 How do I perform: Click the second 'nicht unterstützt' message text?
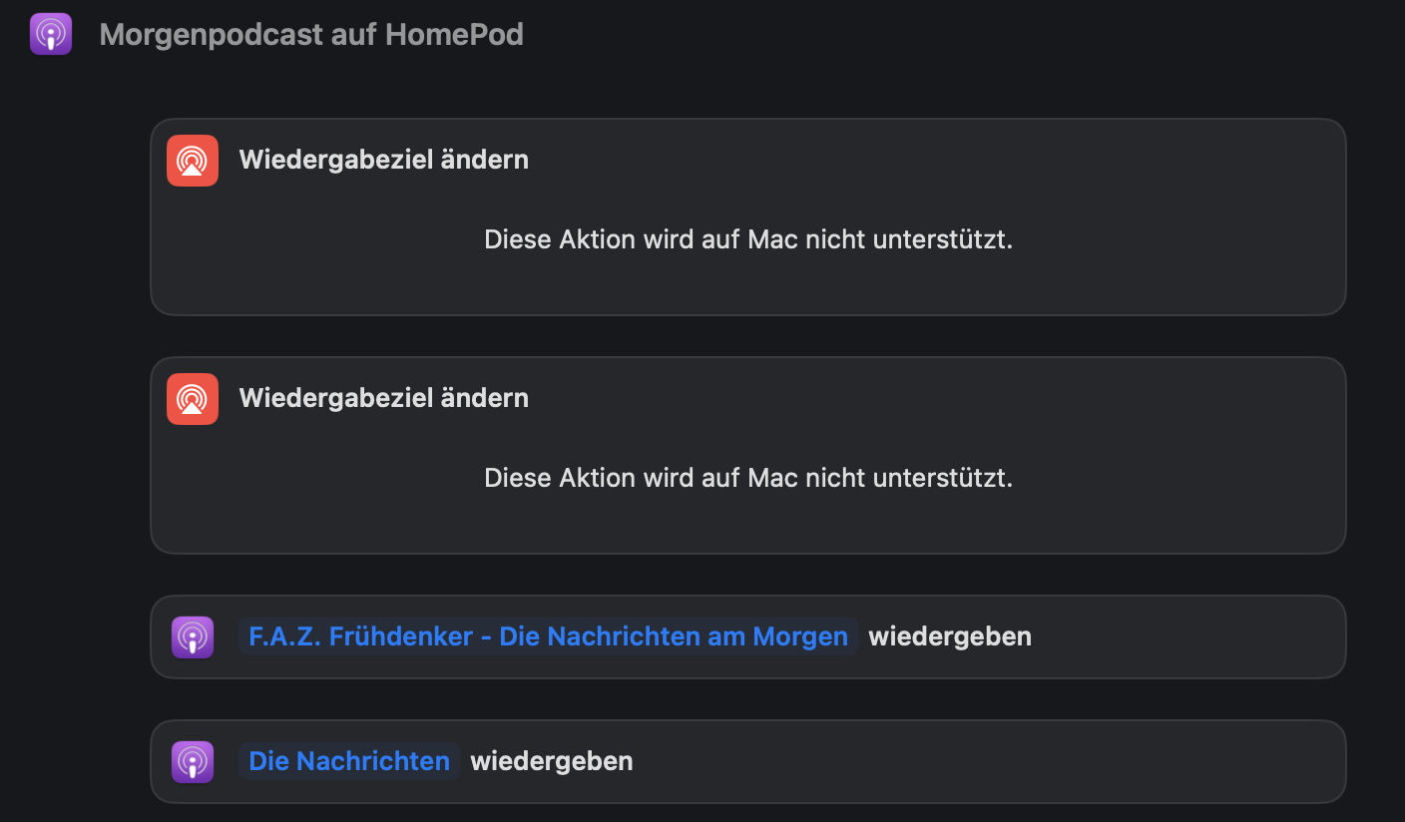748,479
